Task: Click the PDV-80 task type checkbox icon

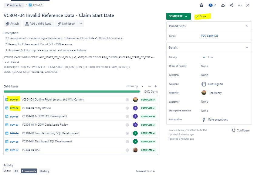Action: pos(30,5)
